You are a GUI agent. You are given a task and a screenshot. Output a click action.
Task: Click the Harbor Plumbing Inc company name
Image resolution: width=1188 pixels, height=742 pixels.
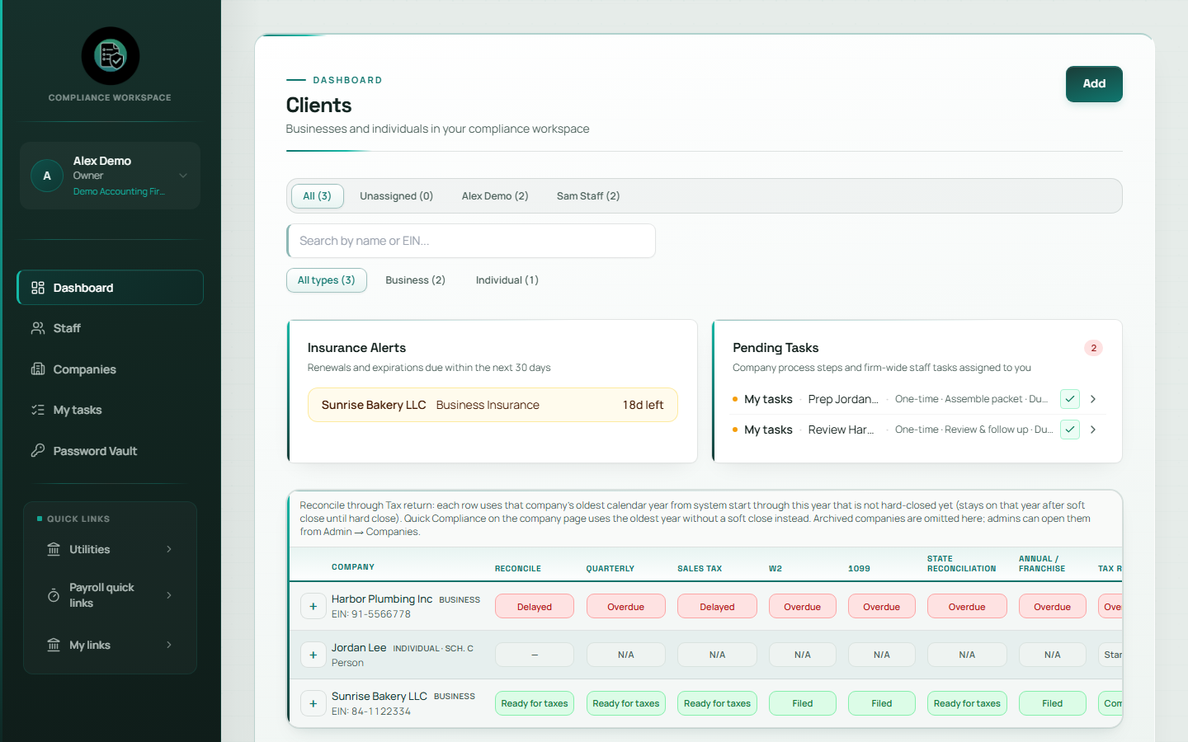click(x=382, y=599)
